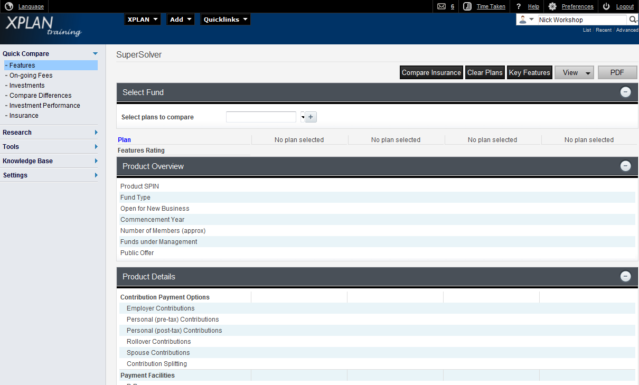The height and width of the screenshot is (385, 639).
Task: Click the Time Taken clock icon
Action: pos(467,6)
